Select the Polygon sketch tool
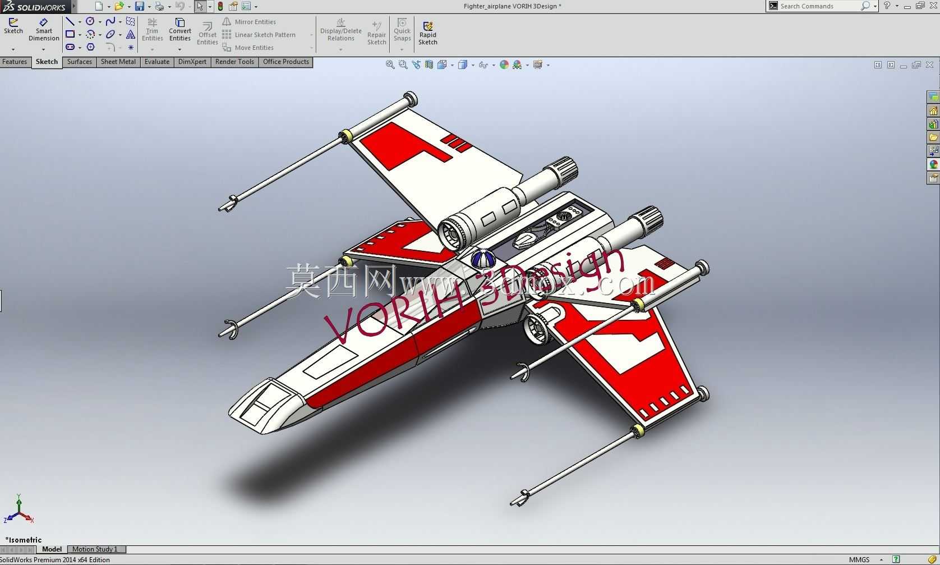Viewport: 940px width, 565px height. pos(90,47)
